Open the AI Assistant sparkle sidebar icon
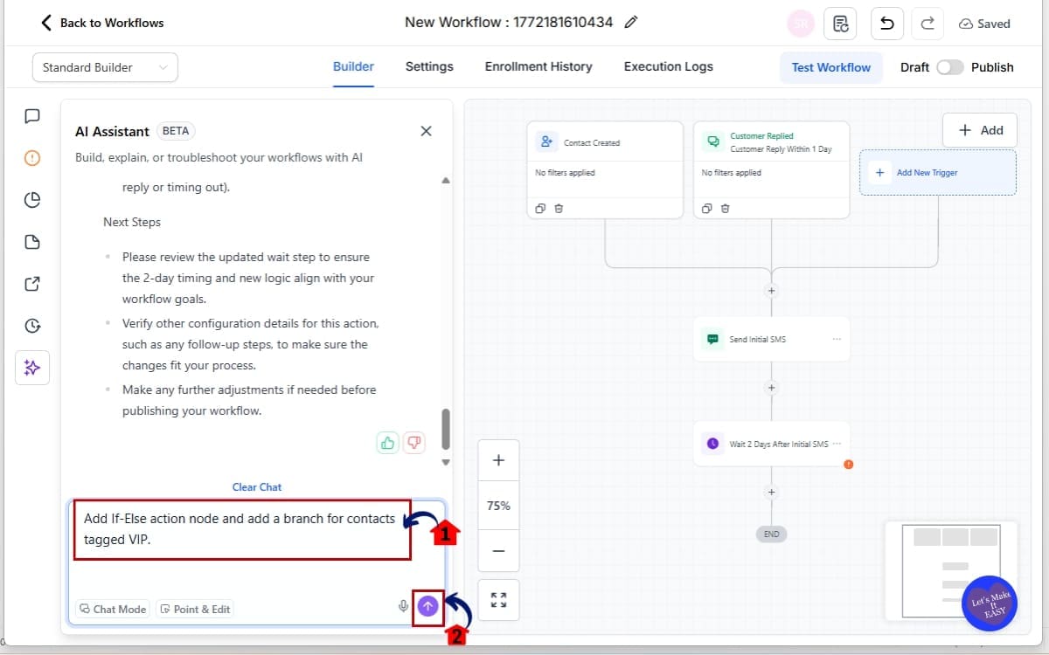Screen dimensions: 1049x655 32,368
